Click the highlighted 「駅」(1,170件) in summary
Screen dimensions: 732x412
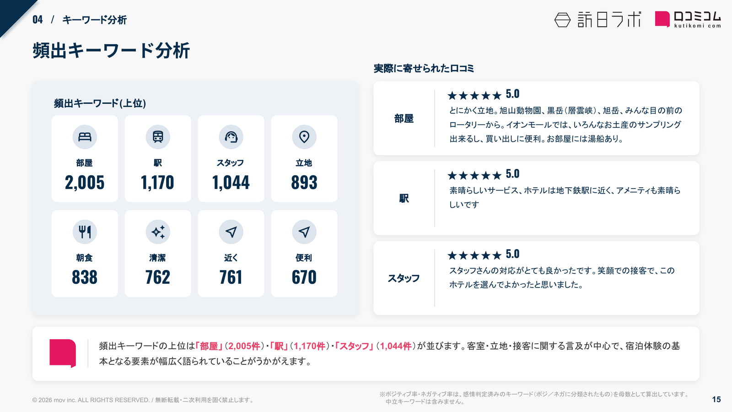click(300, 346)
